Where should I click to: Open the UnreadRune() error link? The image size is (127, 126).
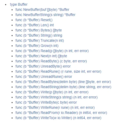click(x=44, y=77)
